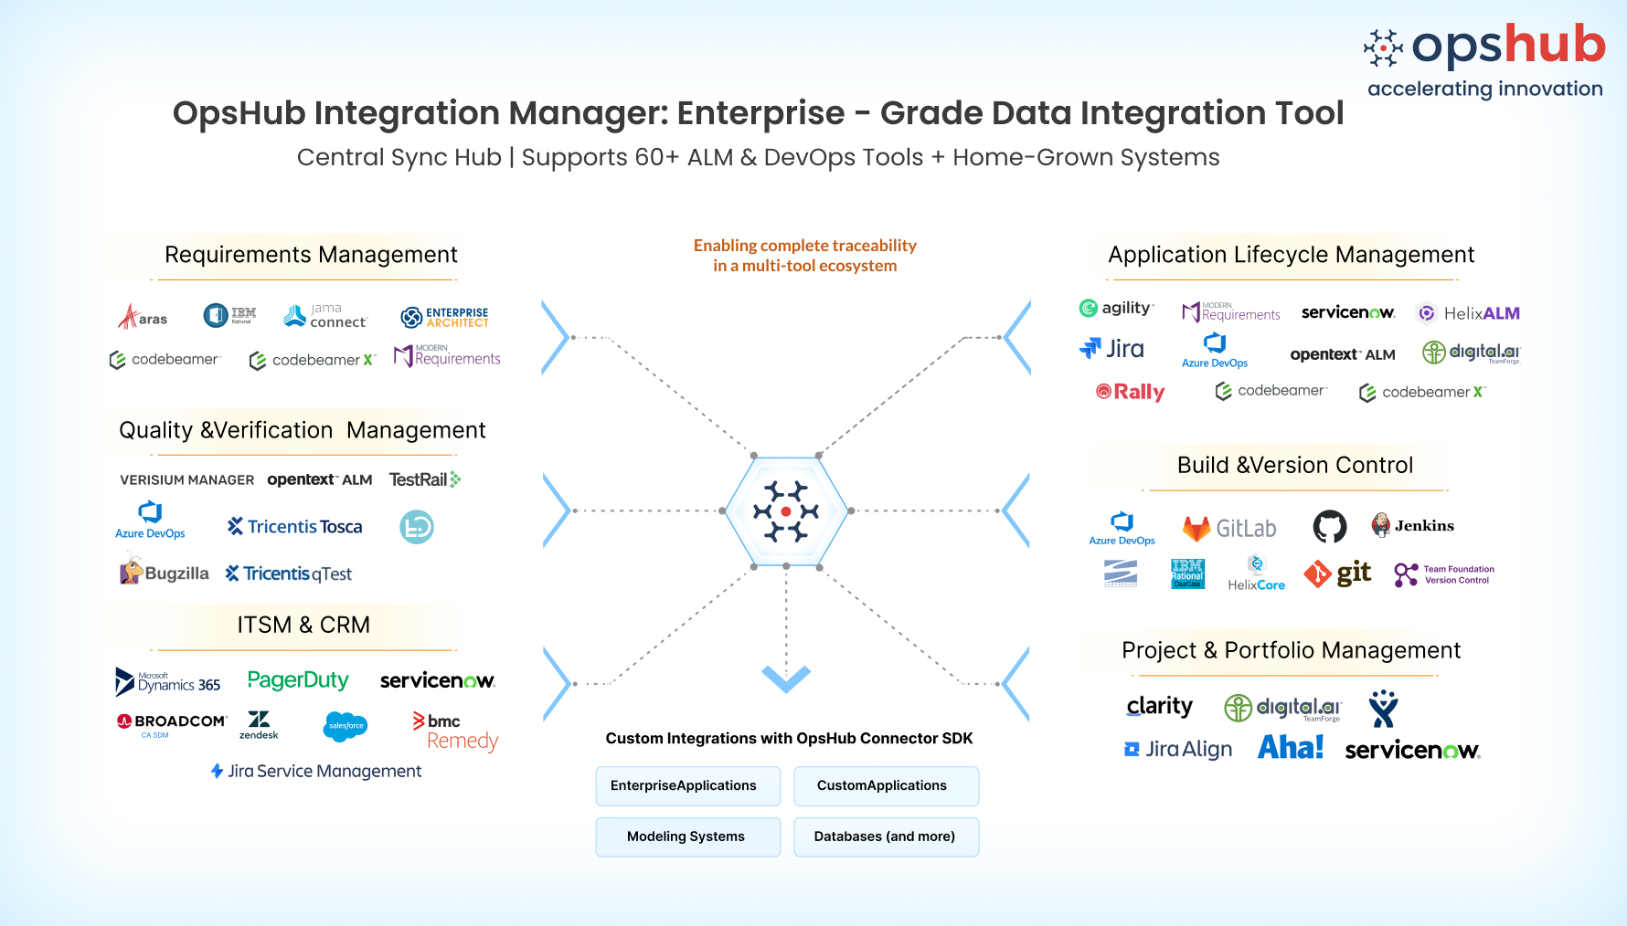Click the Databases (and more) button

pyautogui.click(x=885, y=837)
